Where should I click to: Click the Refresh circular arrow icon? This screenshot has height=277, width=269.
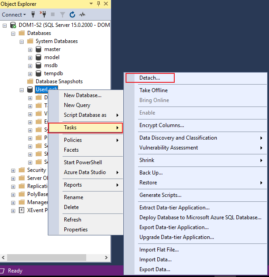(x=72, y=14)
